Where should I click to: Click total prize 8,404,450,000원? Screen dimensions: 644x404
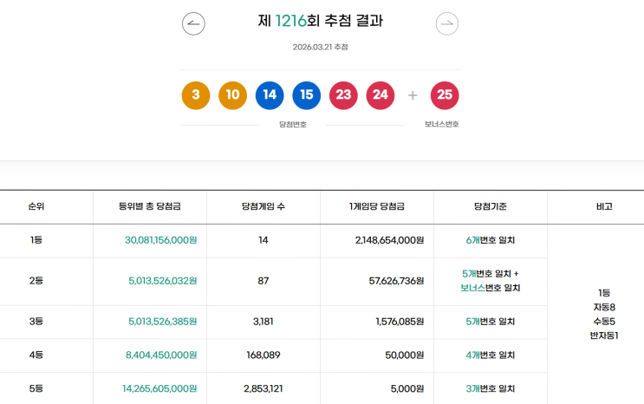pyautogui.click(x=161, y=355)
